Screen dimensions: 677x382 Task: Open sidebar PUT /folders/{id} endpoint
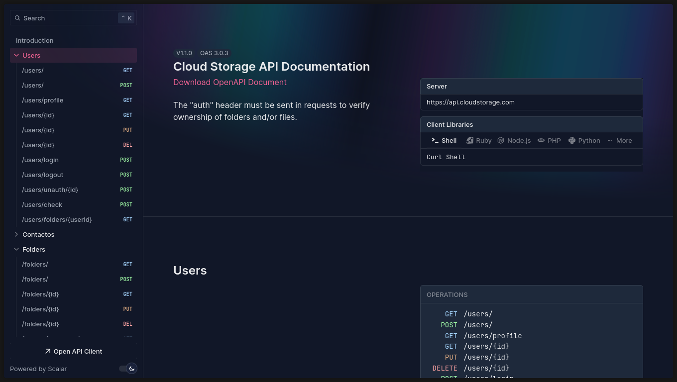[x=77, y=309]
